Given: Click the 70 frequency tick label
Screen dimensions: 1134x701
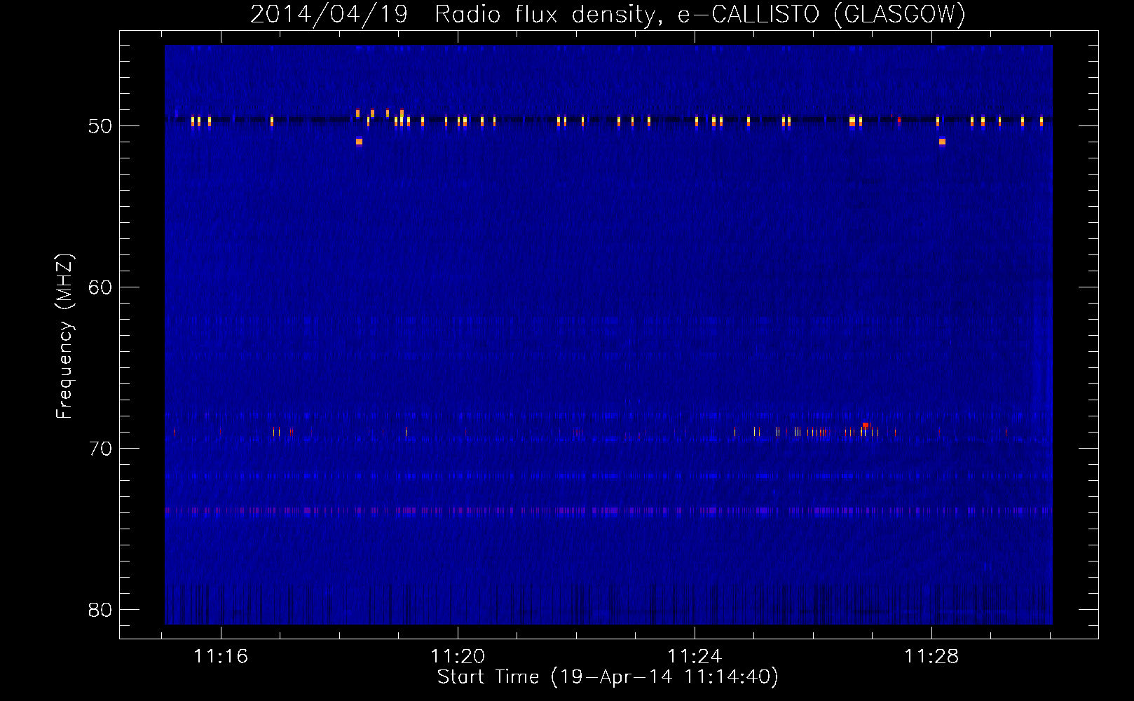Looking at the screenshot, I should [x=100, y=449].
